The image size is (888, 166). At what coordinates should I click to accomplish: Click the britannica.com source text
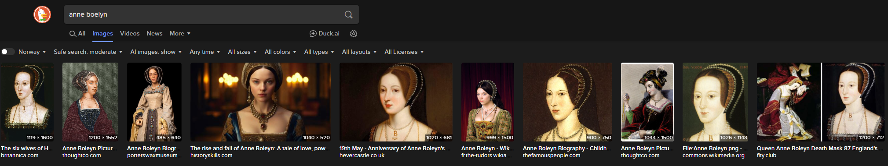tap(20, 155)
